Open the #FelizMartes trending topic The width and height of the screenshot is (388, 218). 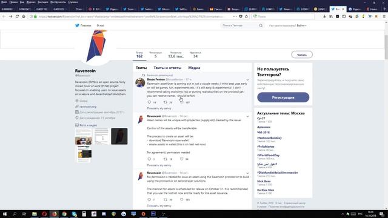click(x=266, y=147)
